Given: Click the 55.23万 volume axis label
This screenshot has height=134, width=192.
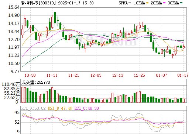Looking at the screenshot, I should (12, 93).
